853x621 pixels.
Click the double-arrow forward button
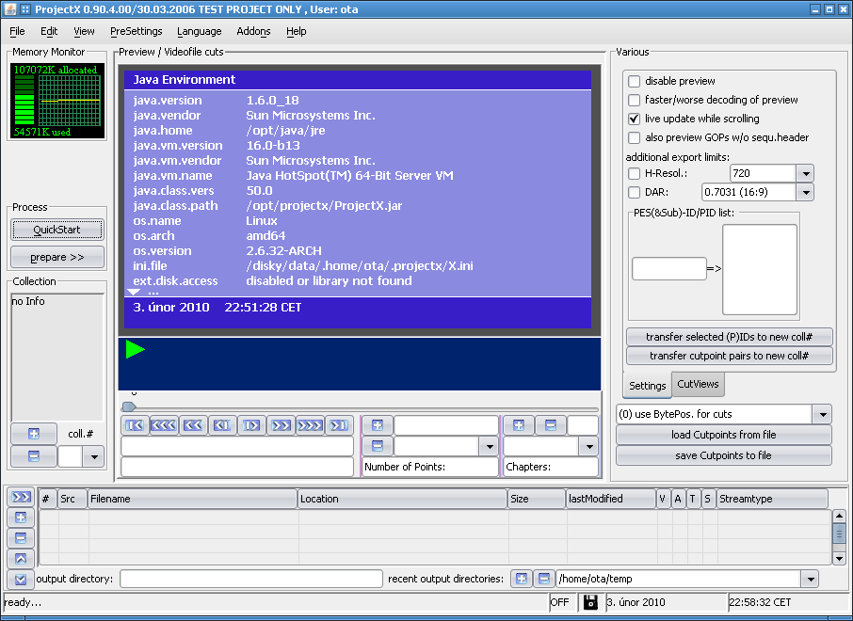[x=281, y=425]
